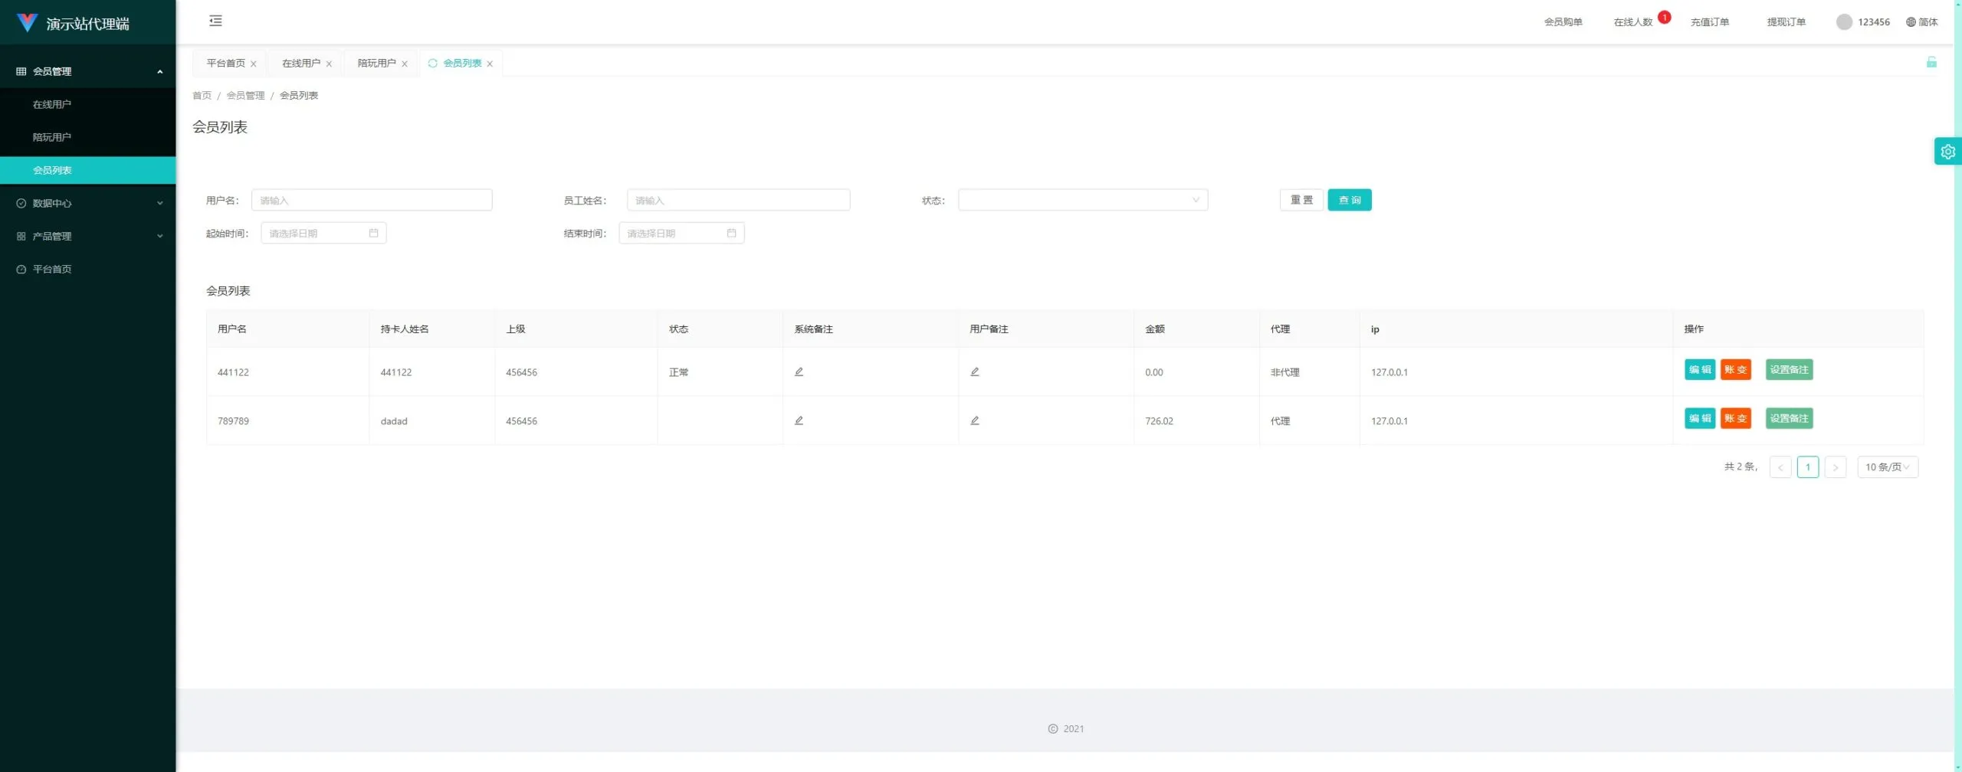This screenshot has width=1962, height=772.
Task: Close the 在线用户 tab
Action: 329,64
